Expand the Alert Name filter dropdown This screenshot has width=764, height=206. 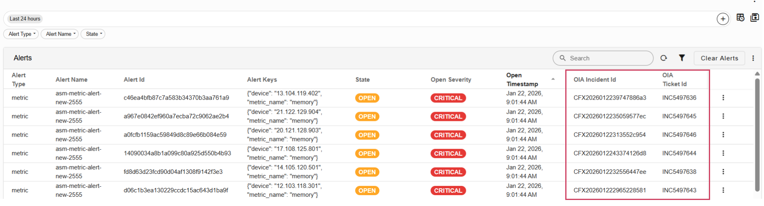click(60, 34)
